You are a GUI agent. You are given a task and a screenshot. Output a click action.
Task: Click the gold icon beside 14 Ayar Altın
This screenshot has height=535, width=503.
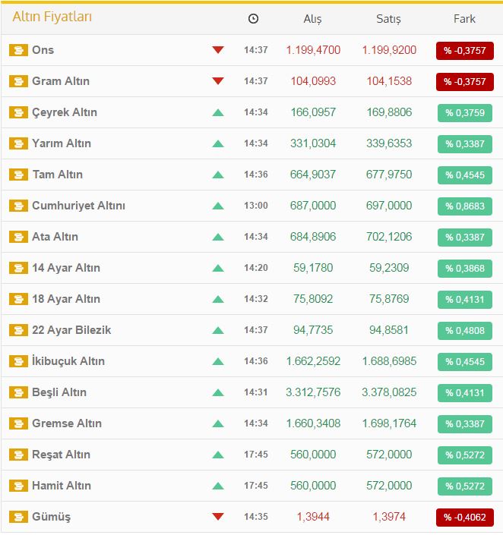18,268
